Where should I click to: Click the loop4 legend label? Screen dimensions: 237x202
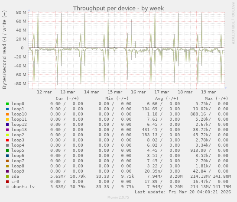(18, 145)
